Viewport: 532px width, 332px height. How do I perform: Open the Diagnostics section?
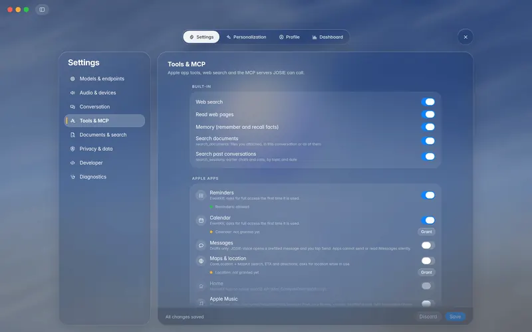(104, 177)
